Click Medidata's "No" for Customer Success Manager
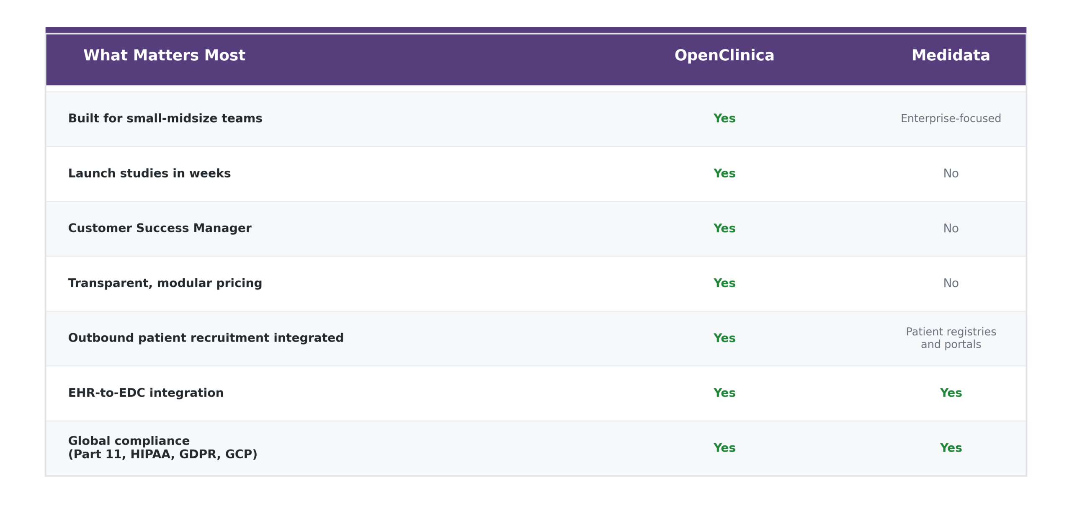This screenshot has width=1072, height=532. [951, 228]
